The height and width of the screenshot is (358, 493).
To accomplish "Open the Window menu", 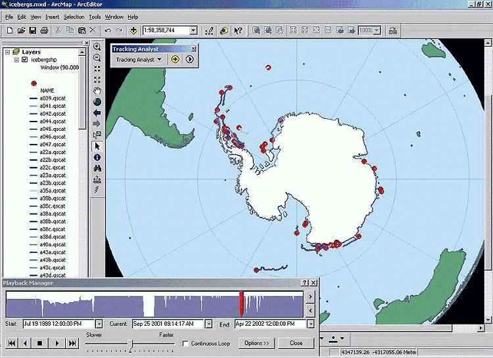I will point(114,17).
